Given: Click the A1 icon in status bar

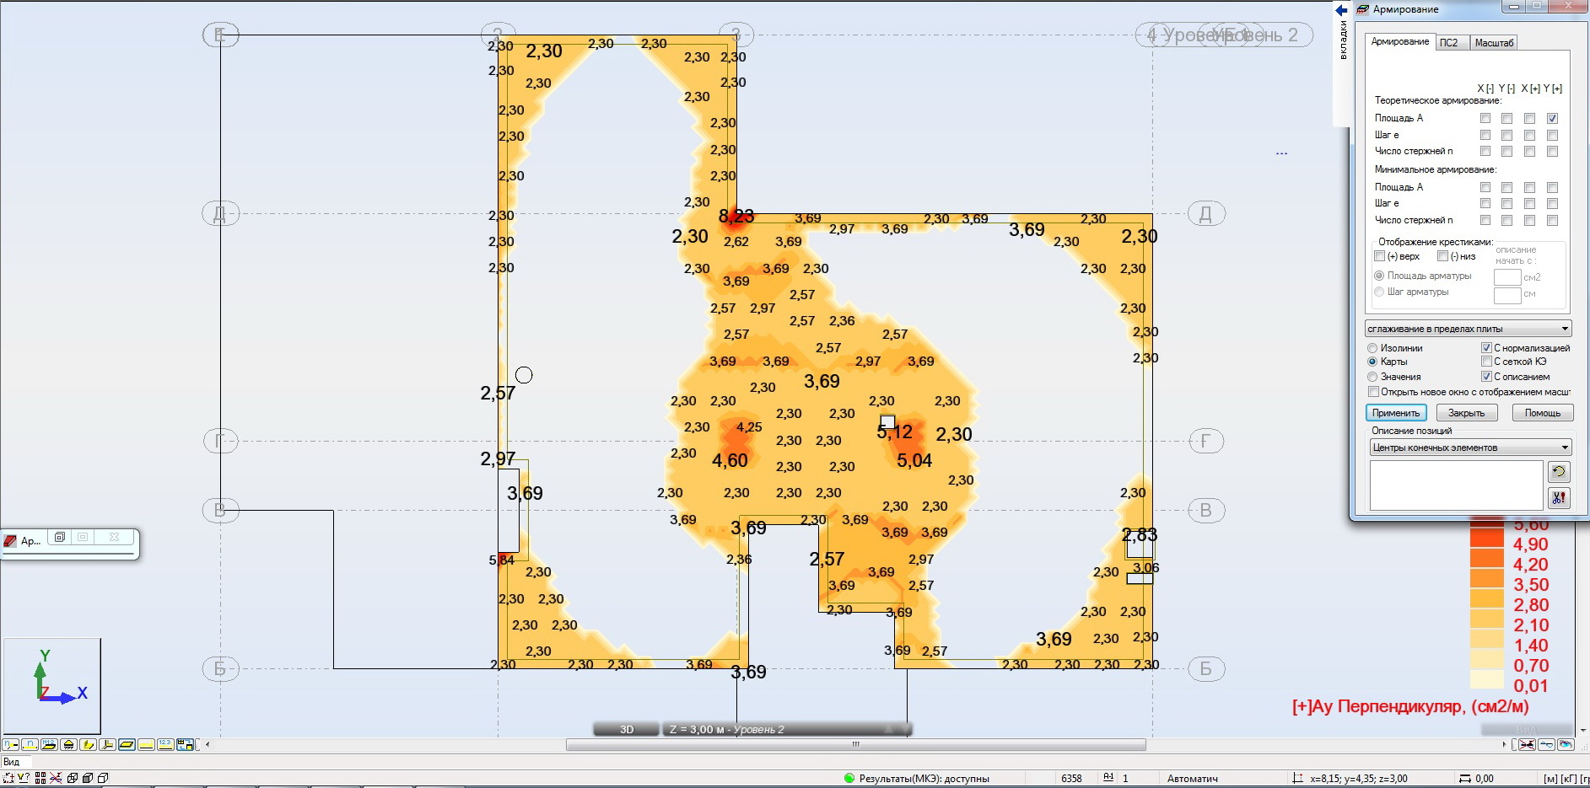Looking at the screenshot, I should coord(1108,778).
